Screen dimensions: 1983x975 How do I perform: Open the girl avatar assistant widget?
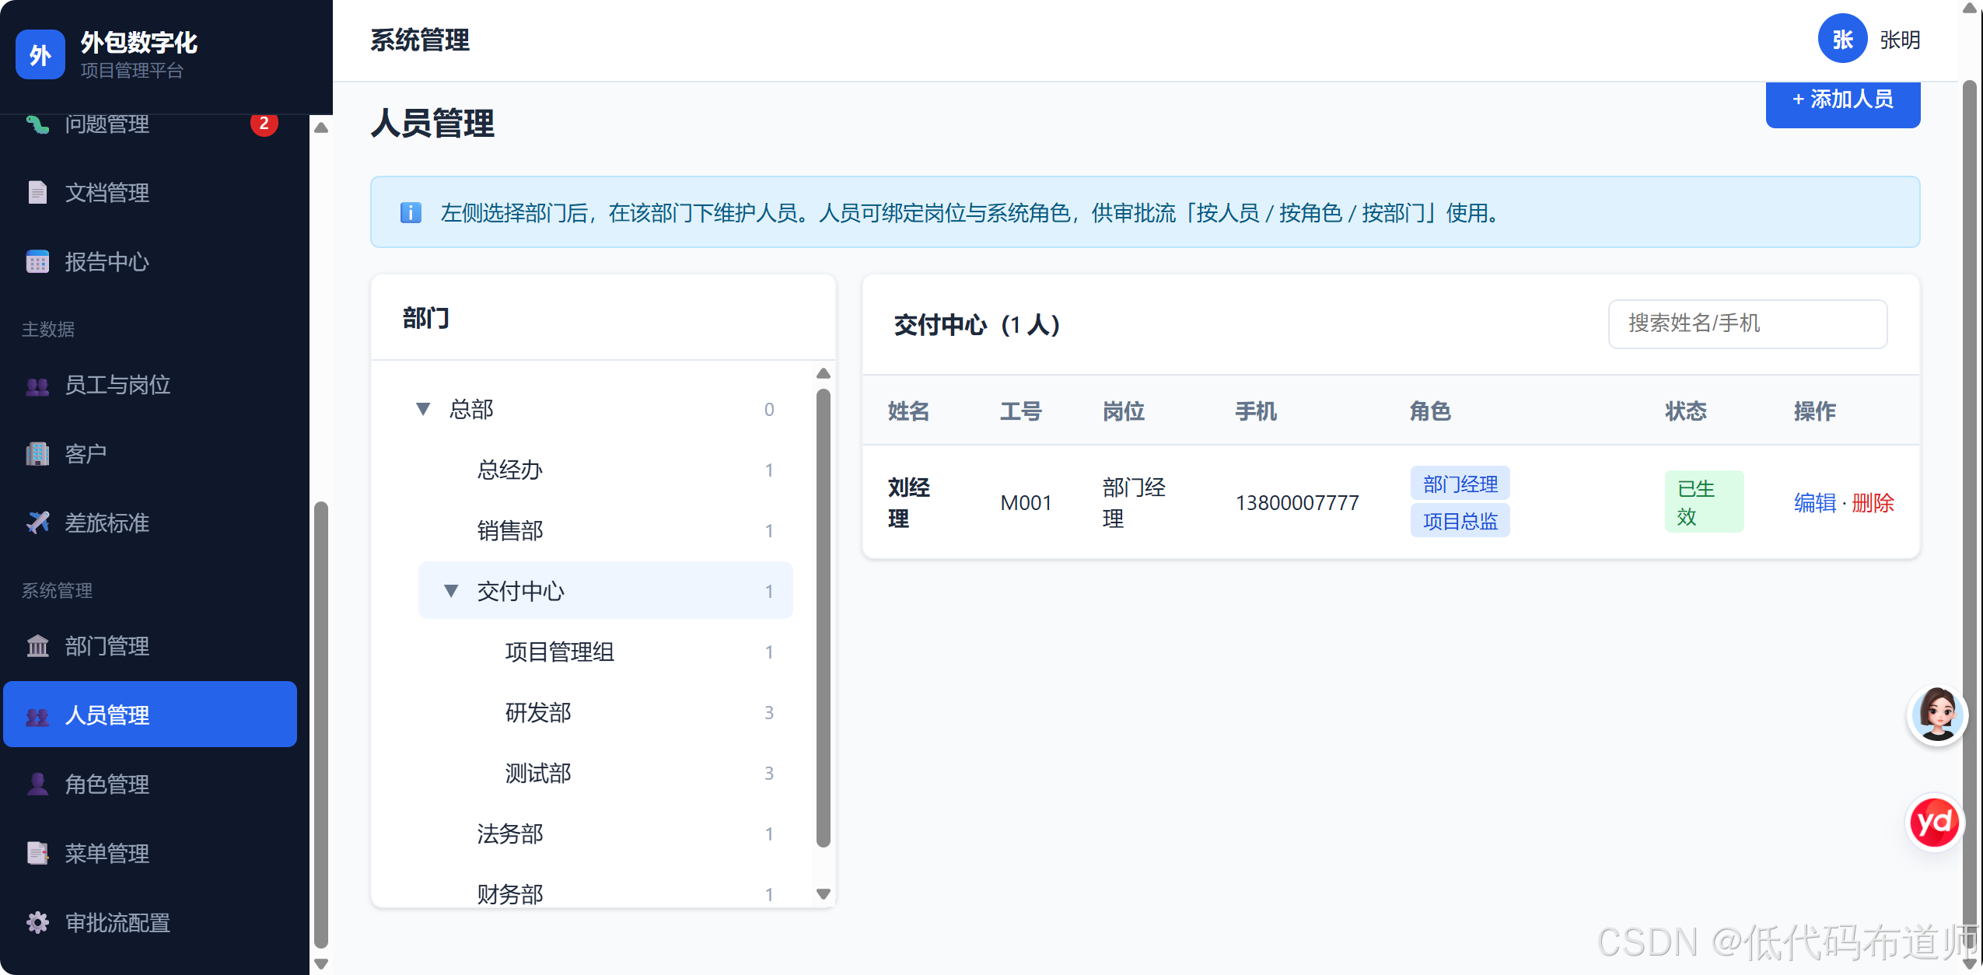(1937, 715)
